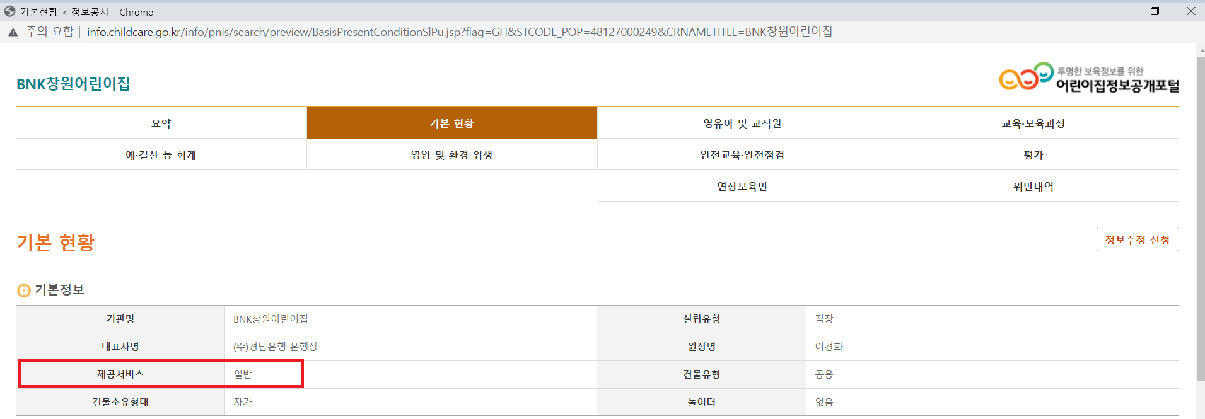The width and height of the screenshot is (1205, 419).
Task: Click the 건물유형 value 공용
Action: tap(824, 374)
